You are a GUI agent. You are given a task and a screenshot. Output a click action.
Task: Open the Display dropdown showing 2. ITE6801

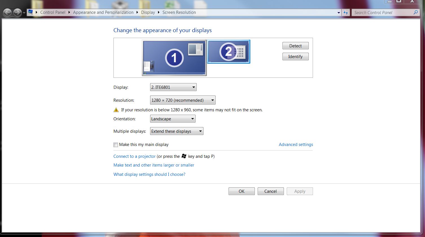pyautogui.click(x=173, y=87)
